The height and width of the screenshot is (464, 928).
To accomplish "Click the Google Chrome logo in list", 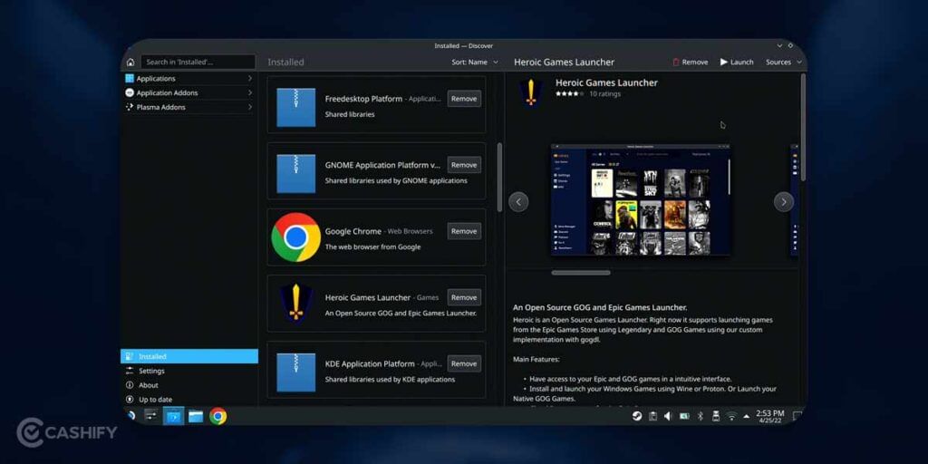I will click(x=296, y=237).
